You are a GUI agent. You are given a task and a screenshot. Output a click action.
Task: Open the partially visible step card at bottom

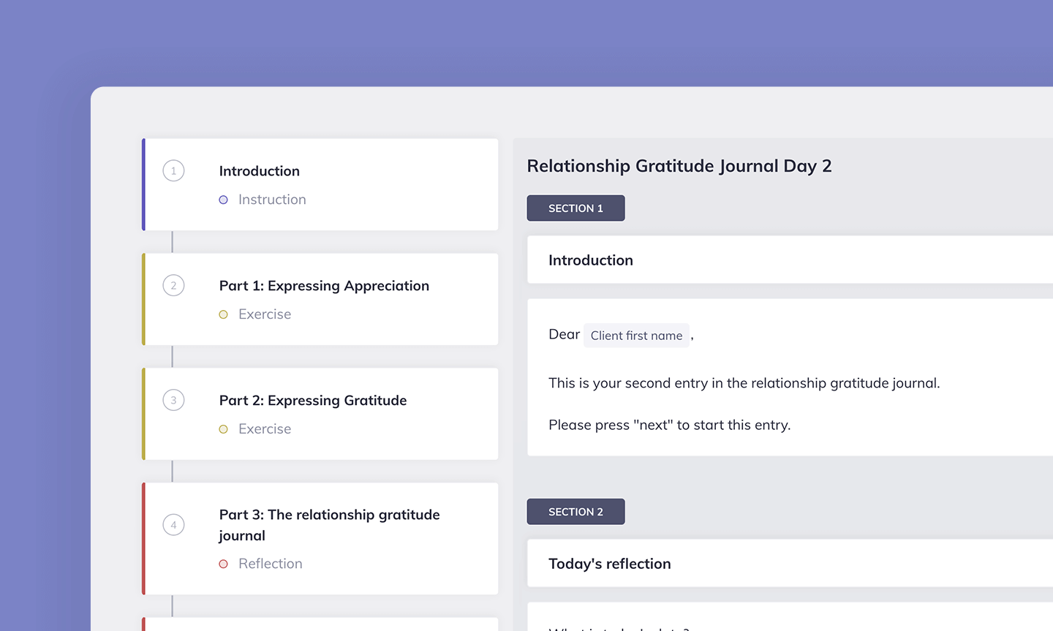pyautogui.click(x=320, y=625)
